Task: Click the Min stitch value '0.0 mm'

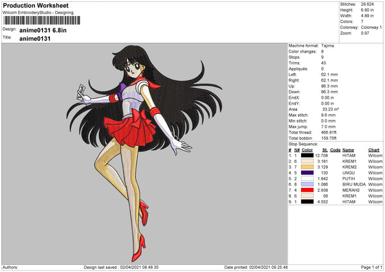Action: tap(329, 121)
